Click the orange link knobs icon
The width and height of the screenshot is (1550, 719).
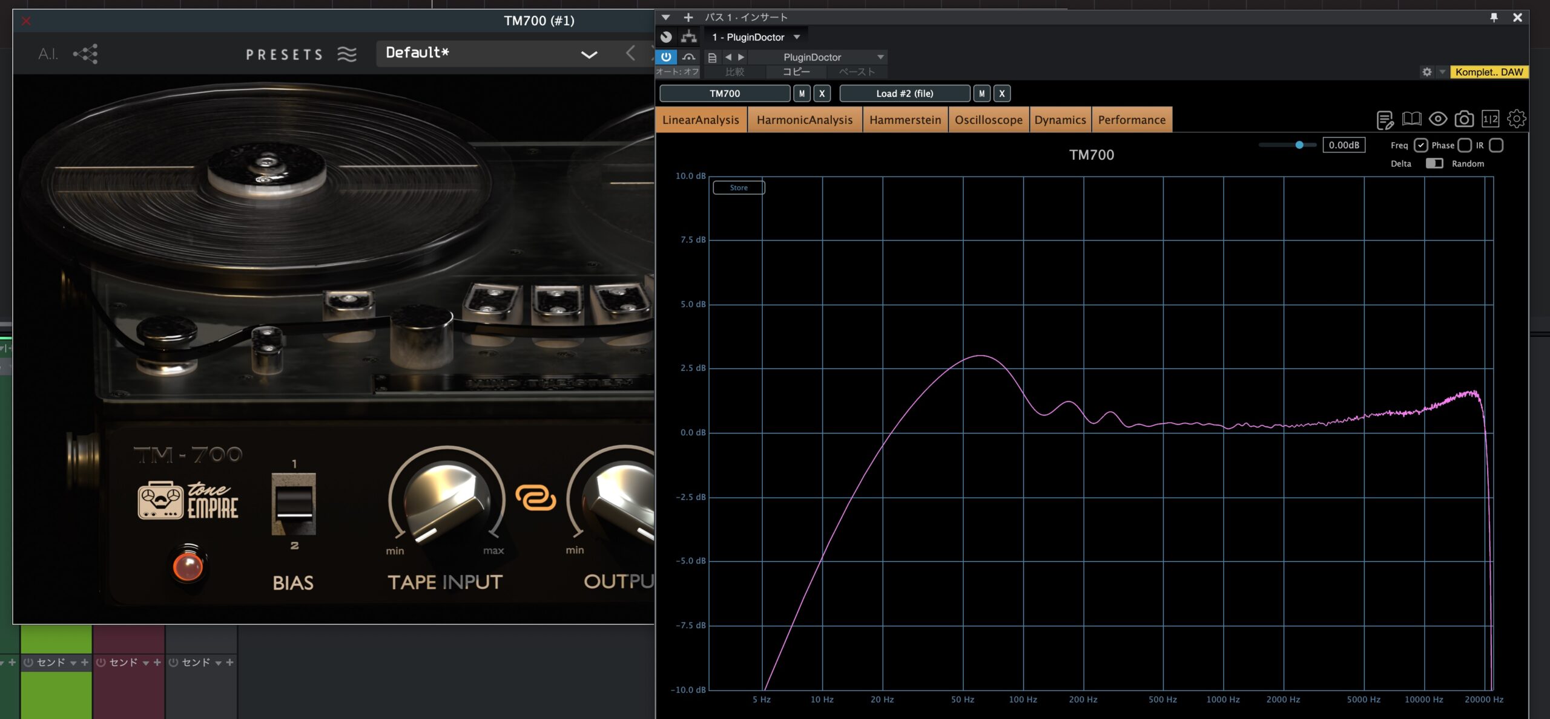tap(535, 498)
